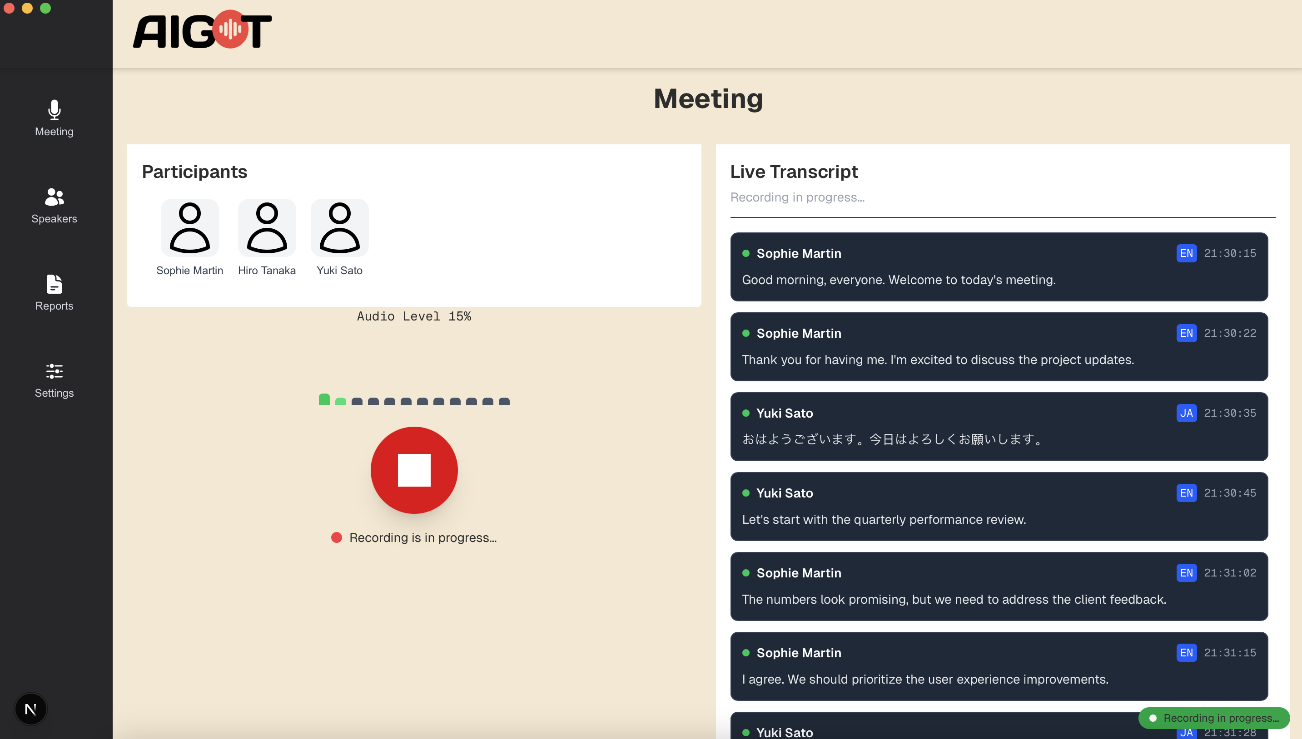This screenshot has height=739, width=1302.
Task: Click the Japanese greeting transcript text
Action: pyautogui.click(x=892, y=439)
